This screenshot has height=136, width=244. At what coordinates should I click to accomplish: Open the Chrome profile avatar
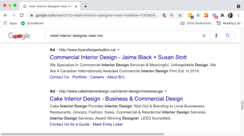coord(230,15)
